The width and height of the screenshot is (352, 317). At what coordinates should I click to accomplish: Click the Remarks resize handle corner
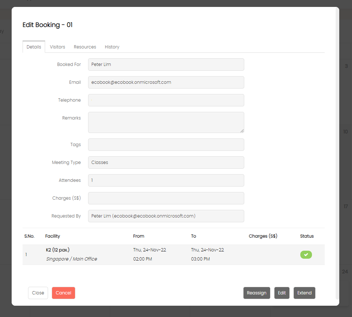(242, 131)
